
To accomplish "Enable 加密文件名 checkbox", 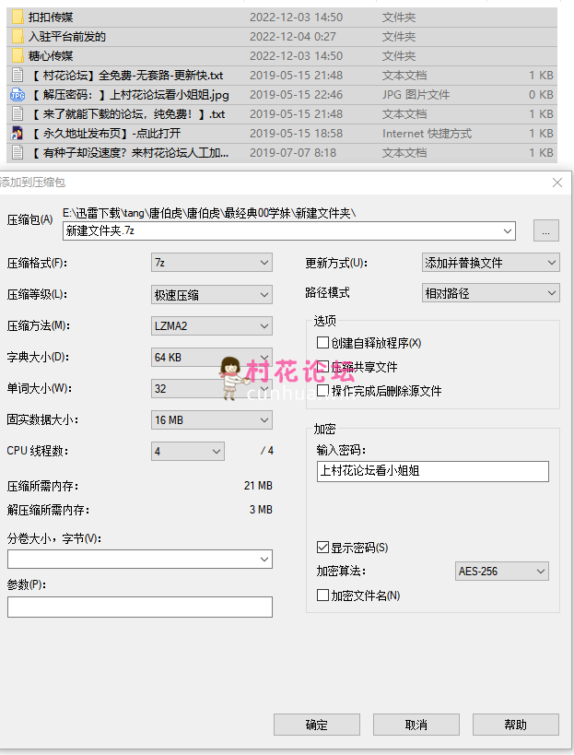I will (x=322, y=596).
